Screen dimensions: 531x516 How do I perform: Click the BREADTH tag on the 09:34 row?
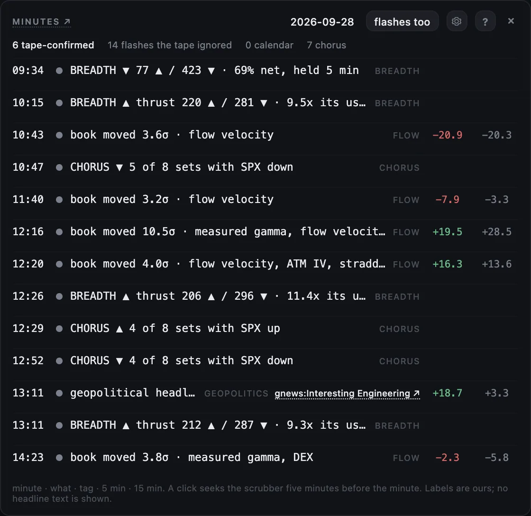coord(397,71)
